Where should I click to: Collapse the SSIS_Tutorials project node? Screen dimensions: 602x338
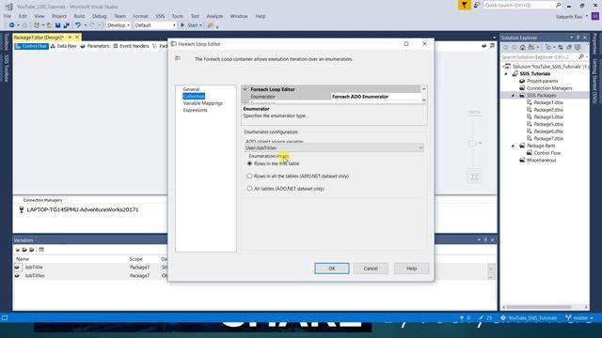click(506, 74)
